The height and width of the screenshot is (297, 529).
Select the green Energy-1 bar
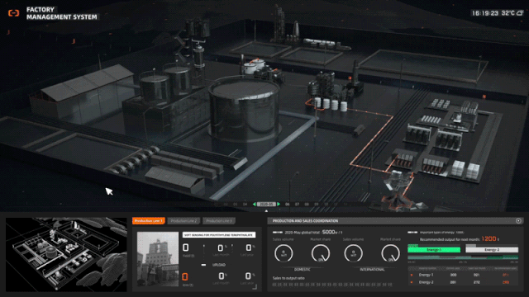click(434, 250)
